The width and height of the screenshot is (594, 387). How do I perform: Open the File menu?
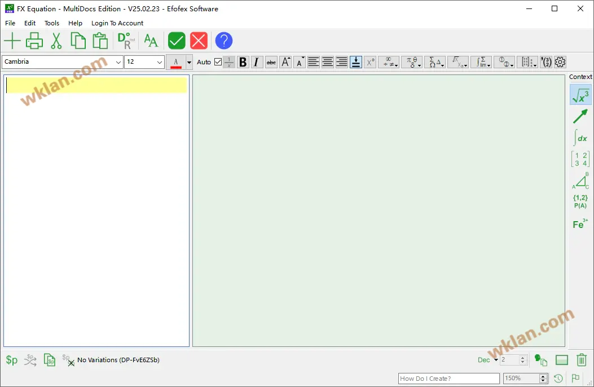coord(10,23)
